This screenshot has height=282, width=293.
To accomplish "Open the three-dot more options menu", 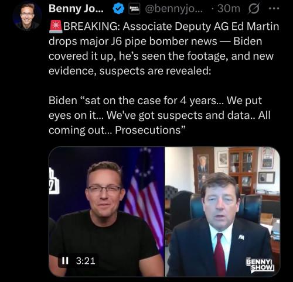I will (x=274, y=9).
